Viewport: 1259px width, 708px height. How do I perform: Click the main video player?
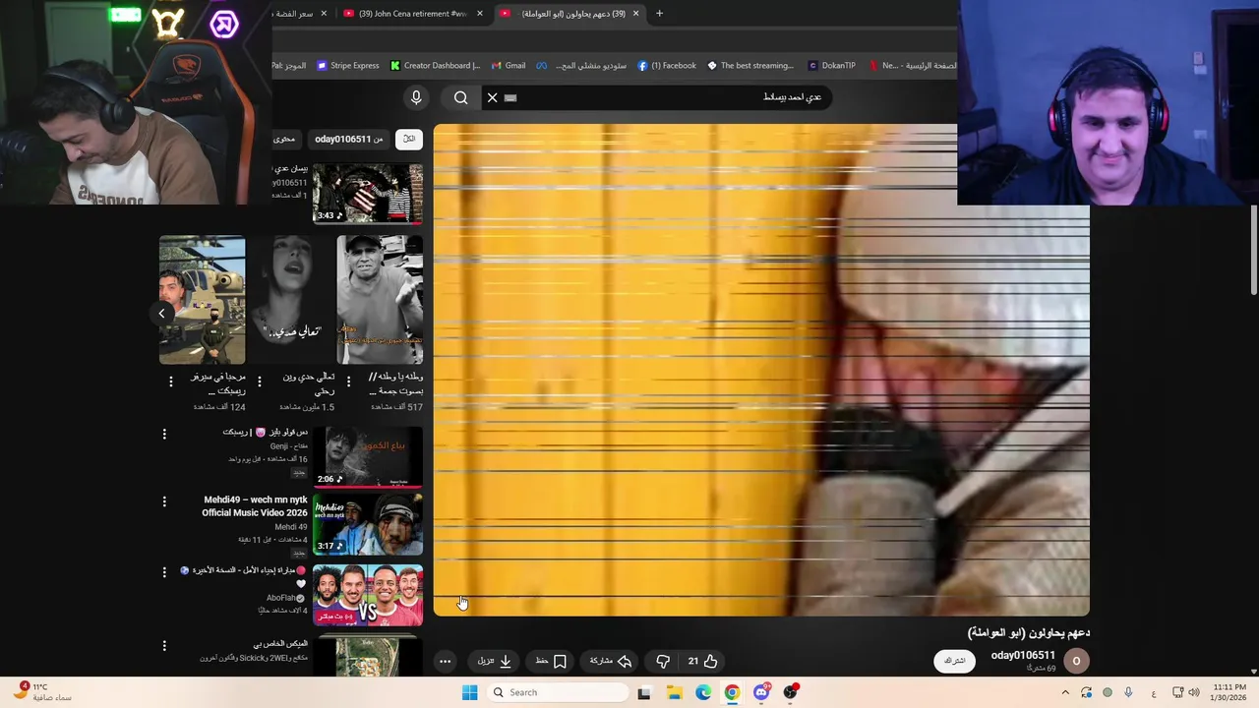[x=761, y=370]
